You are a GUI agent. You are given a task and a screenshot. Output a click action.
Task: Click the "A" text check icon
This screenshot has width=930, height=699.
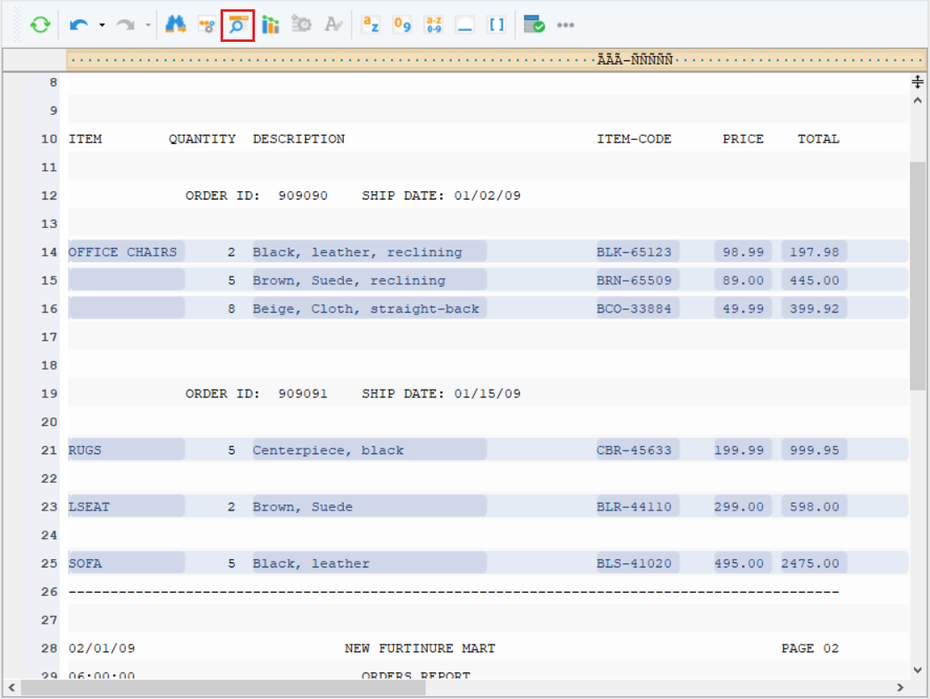333,25
